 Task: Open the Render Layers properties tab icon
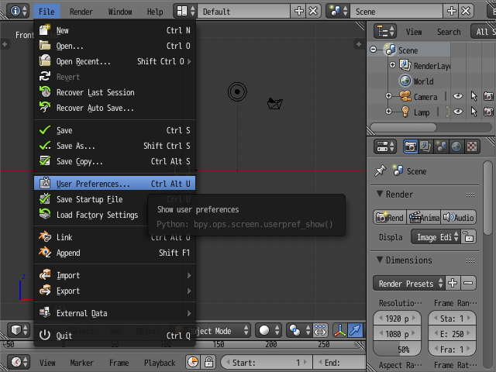click(425, 146)
